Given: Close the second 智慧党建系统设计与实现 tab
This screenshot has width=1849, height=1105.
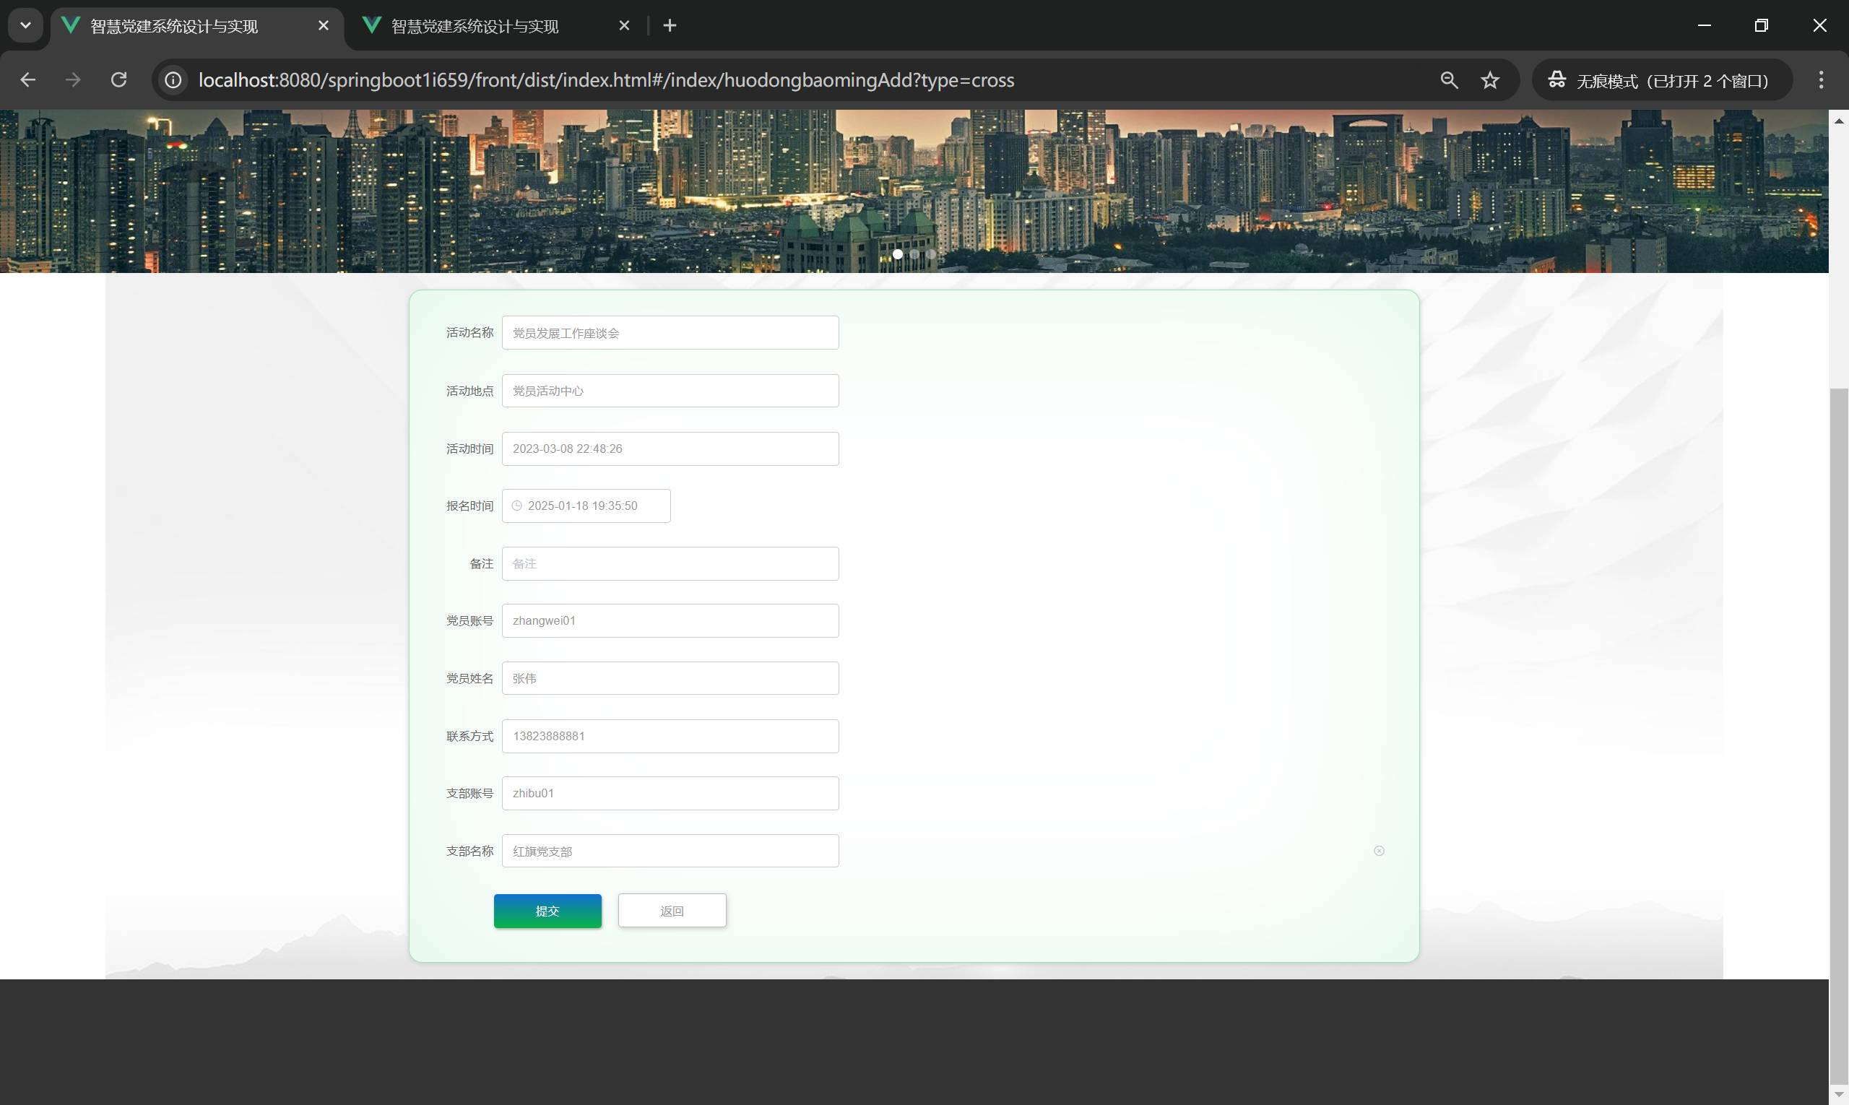Looking at the screenshot, I should click(624, 25).
